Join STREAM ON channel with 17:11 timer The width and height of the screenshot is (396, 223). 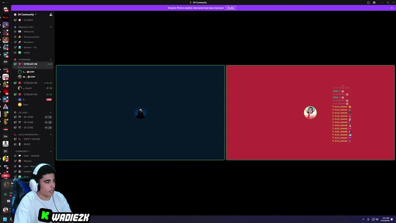point(32,94)
